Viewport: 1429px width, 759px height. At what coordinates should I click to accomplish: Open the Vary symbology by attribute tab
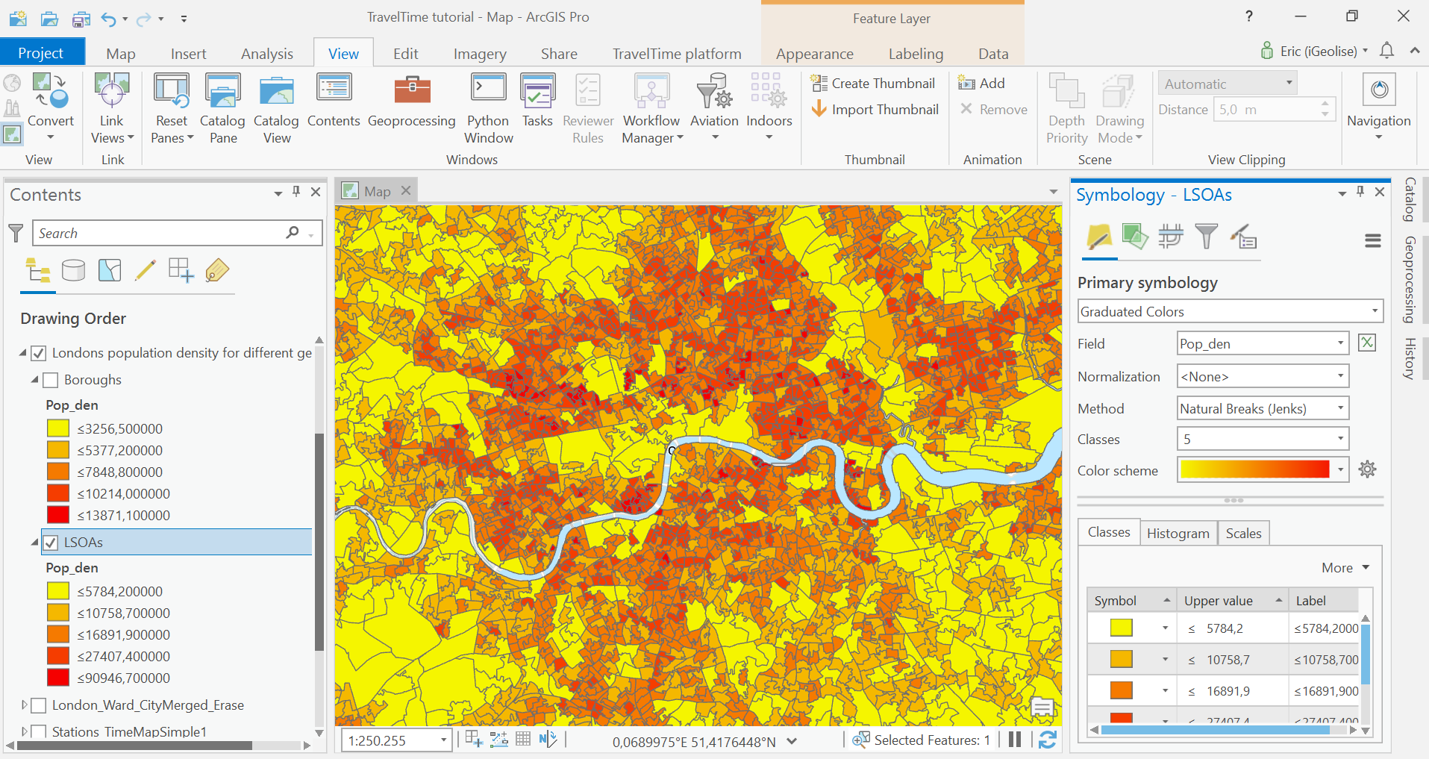point(1134,237)
